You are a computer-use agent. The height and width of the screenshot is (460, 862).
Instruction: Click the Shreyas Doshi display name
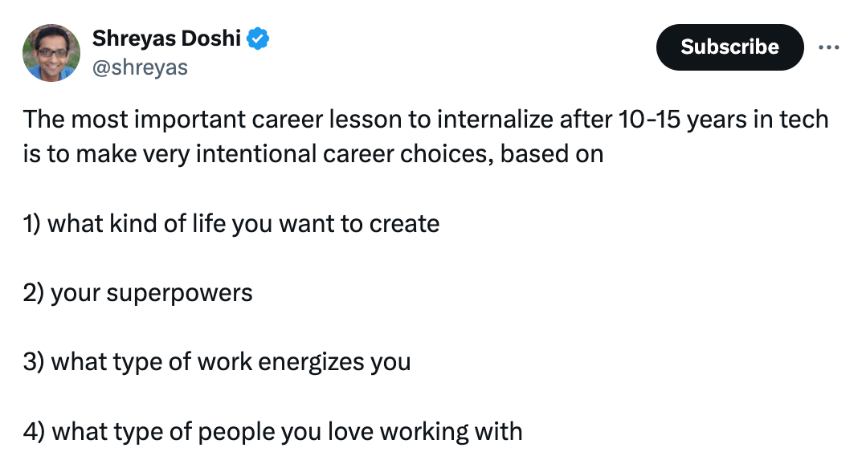click(x=167, y=38)
